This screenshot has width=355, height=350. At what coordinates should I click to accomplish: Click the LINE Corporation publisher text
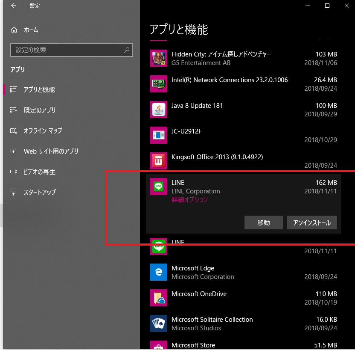click(195, 191)
